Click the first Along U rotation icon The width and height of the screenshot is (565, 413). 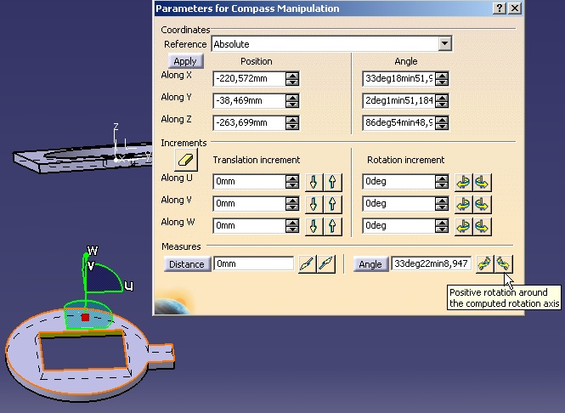(464, 182)
